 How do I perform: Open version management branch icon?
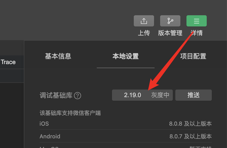pyautogui.click(x=170, y=21)
